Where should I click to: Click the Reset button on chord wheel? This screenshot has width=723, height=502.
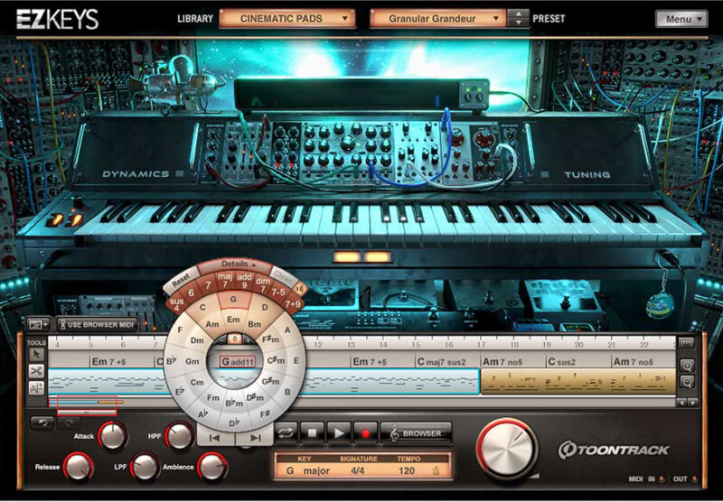181,279
